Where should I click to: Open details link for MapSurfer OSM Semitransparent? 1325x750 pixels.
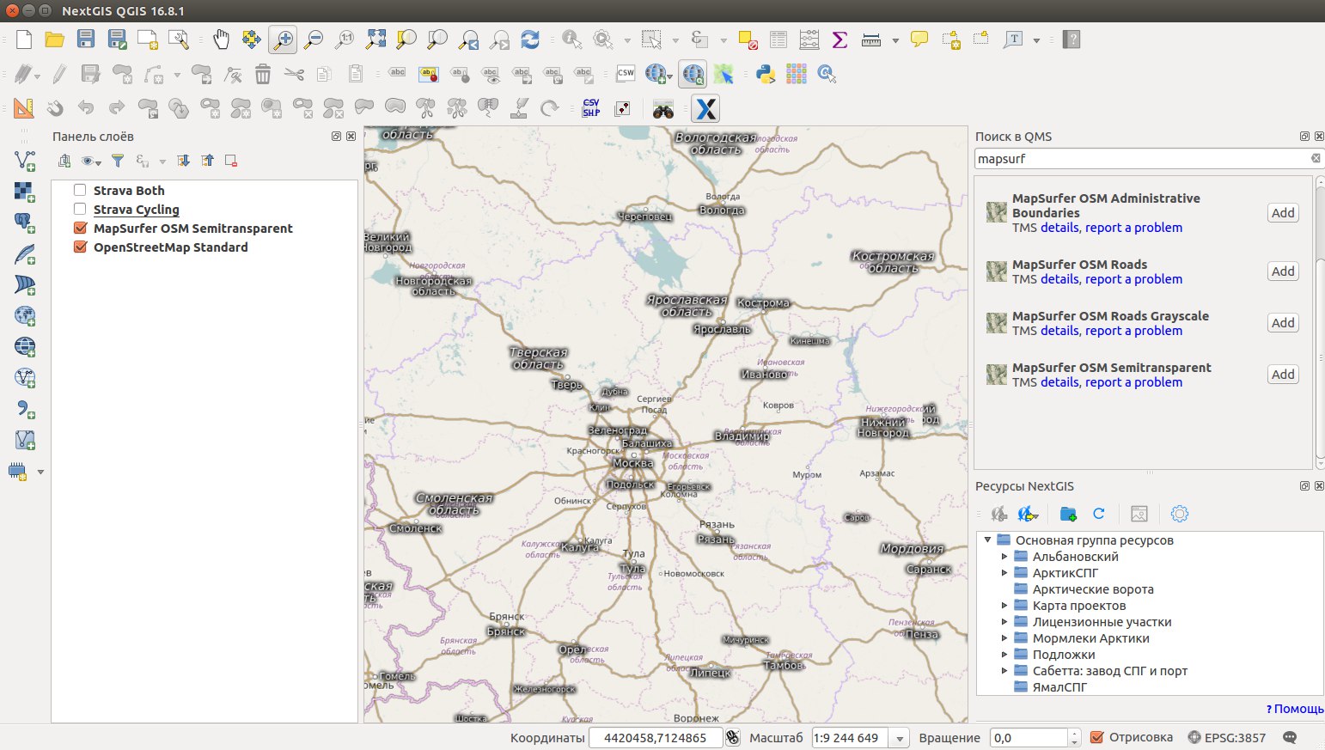click(1059, 382)
